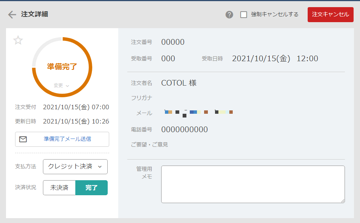Viewport: 360px width, 223px height.
Task: Click the customer name COTOL 様
Action: 179,83
